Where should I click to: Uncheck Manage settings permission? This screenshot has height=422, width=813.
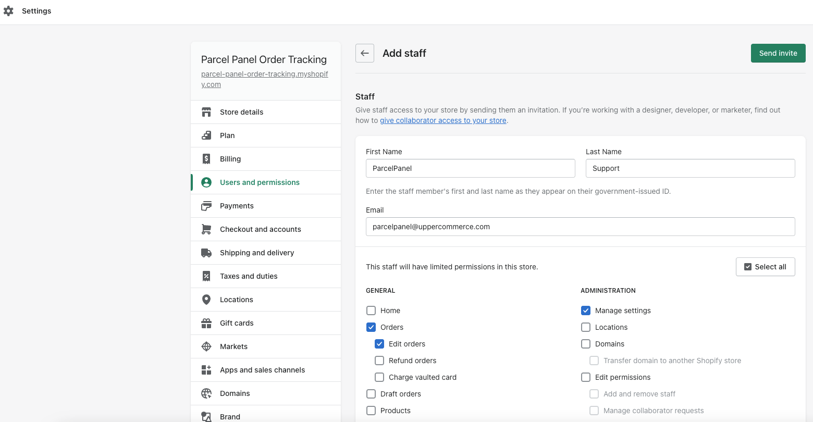tap(586, 311)
